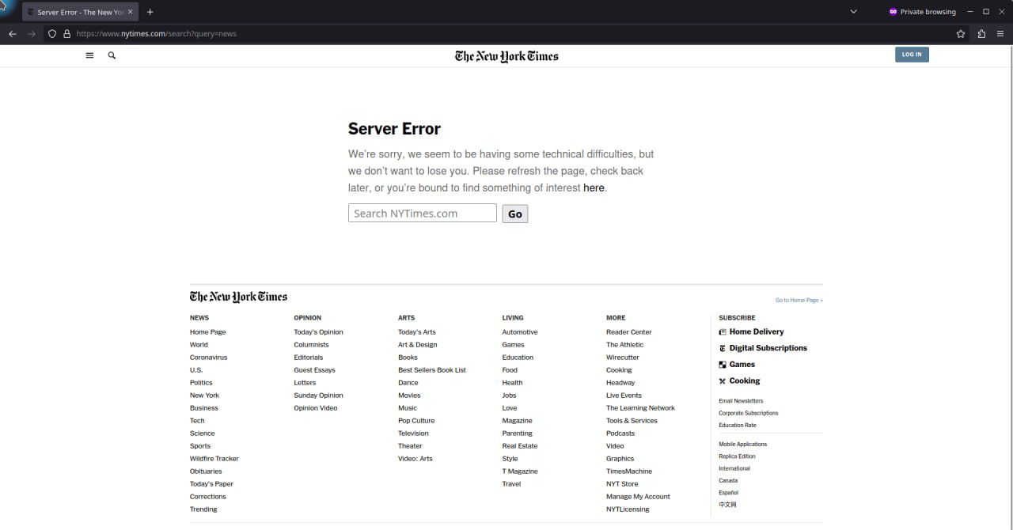The image size is (1013, 530).
Task: Open the Obituaries link
Action: [x=206, y=471]
